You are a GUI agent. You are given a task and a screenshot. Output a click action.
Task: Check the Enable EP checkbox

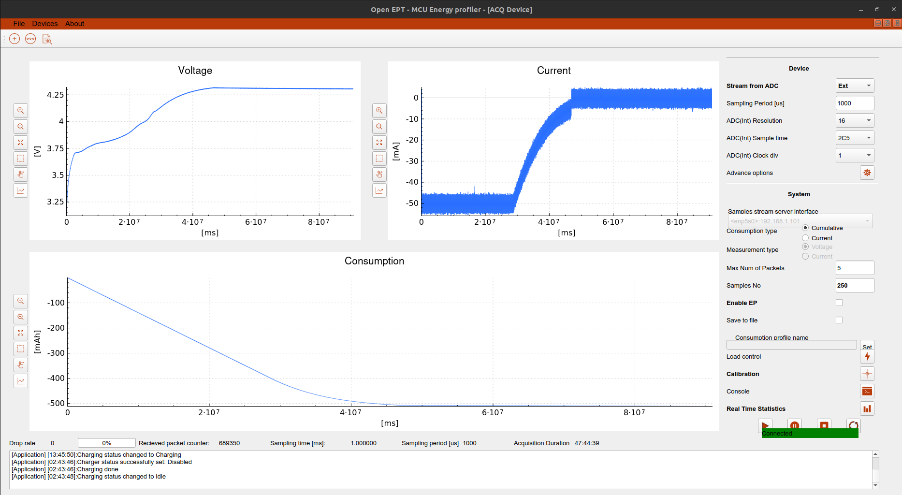839,302
